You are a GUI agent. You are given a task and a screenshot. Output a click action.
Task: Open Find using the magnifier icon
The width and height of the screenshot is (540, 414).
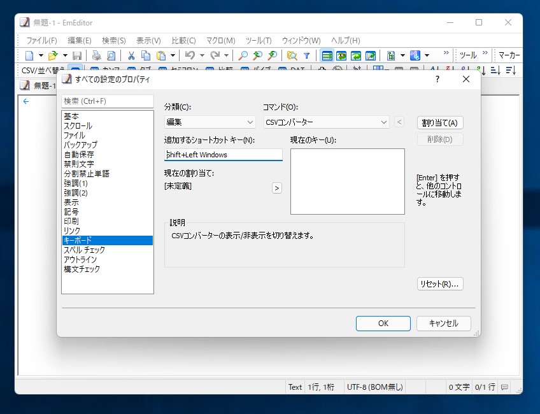pyautogui.click(x=242, y=56)
